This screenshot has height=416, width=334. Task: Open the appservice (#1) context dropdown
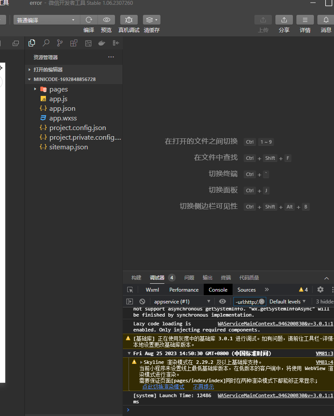182,302
